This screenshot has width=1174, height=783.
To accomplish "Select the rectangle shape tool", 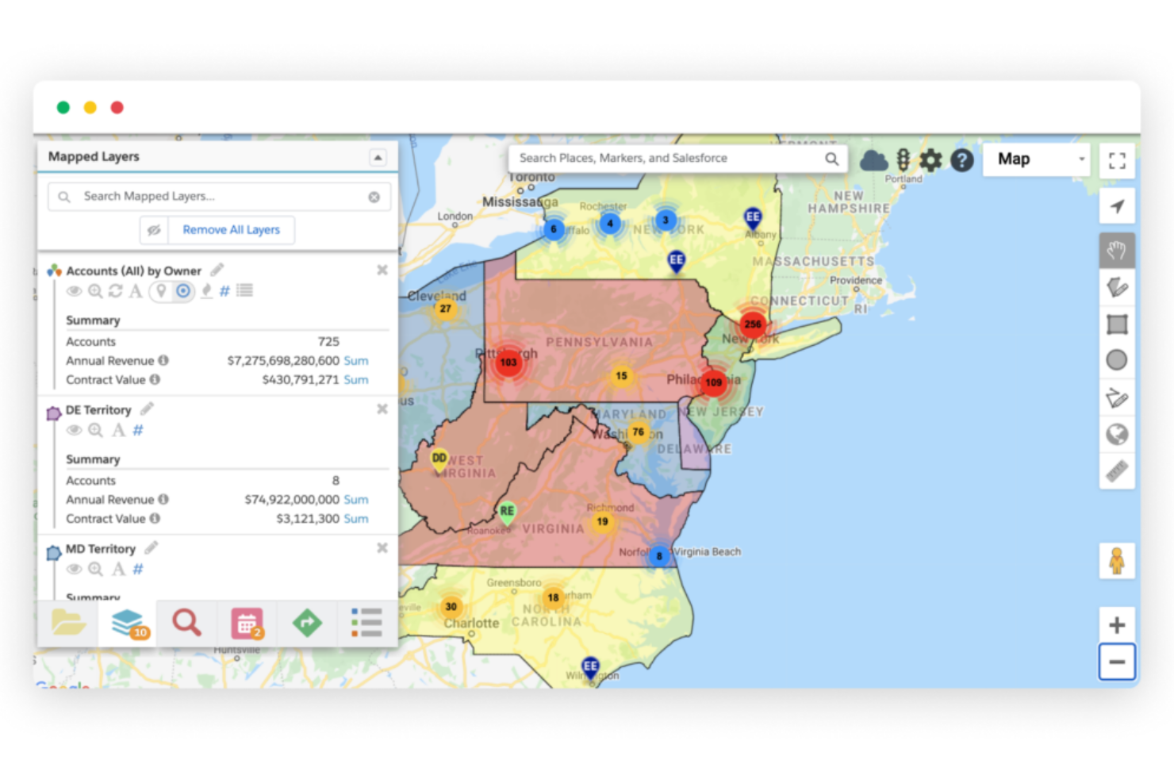I will pos(1116,324).
